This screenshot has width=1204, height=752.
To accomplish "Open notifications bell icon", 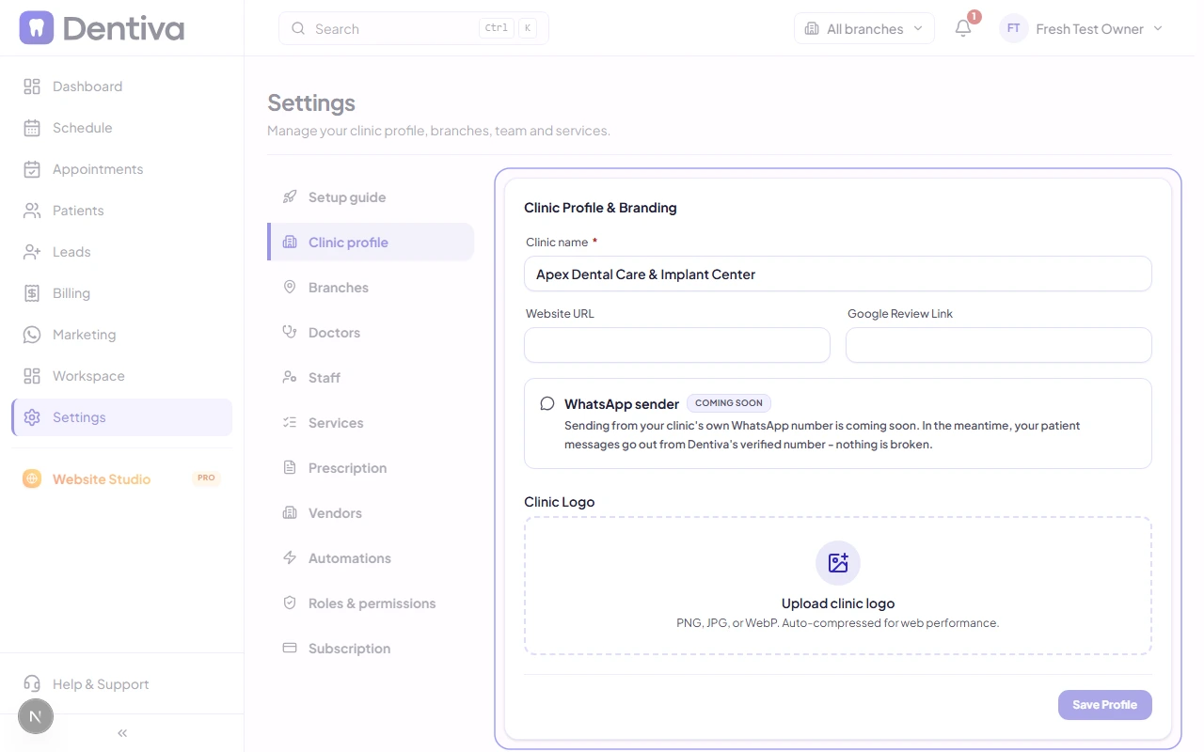I will [963, 28].
